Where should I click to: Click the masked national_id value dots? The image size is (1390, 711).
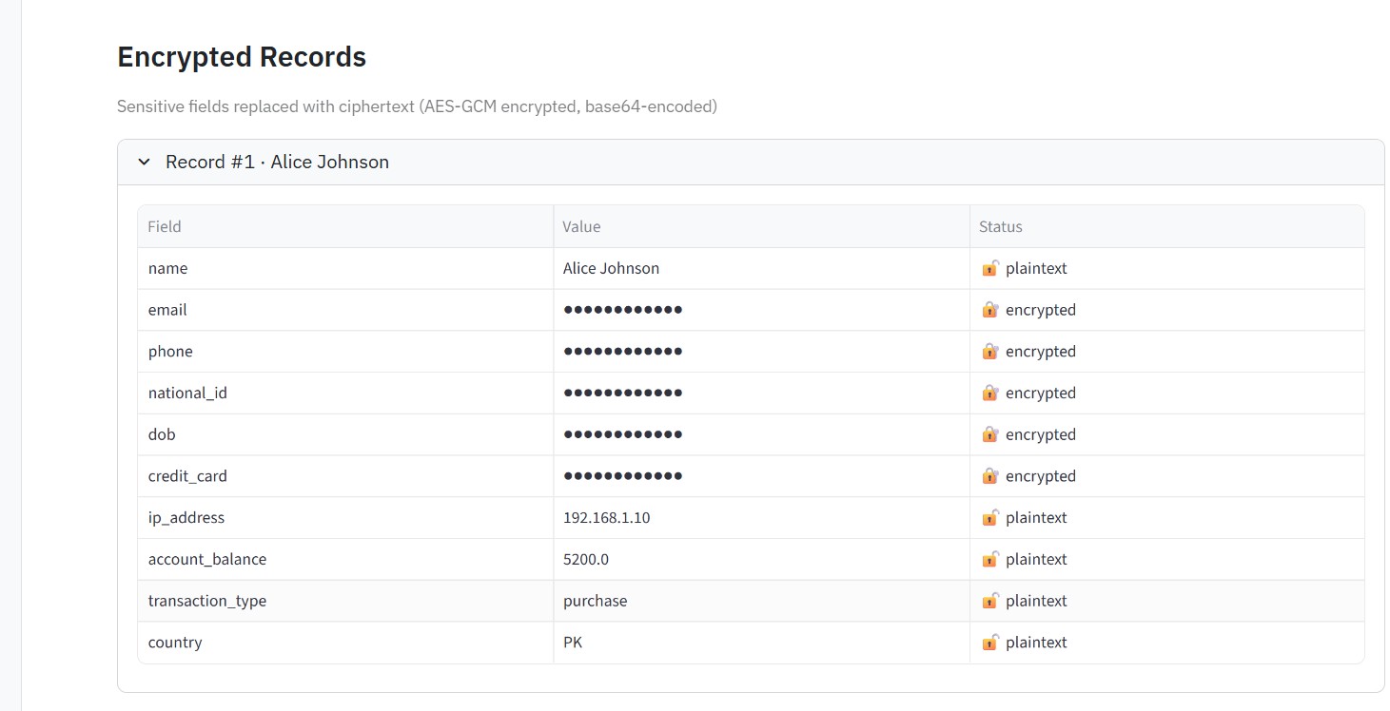[x=623, y=393]
